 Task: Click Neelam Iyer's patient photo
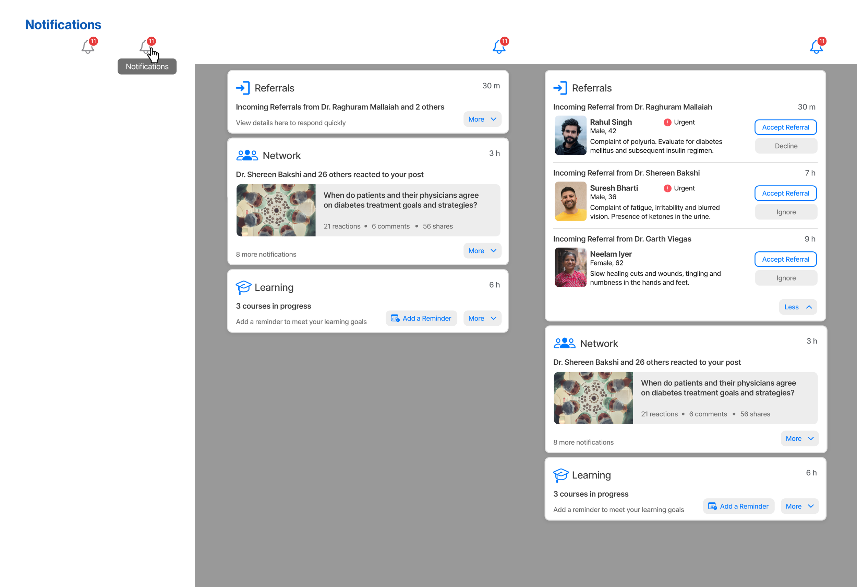point(570,267)
